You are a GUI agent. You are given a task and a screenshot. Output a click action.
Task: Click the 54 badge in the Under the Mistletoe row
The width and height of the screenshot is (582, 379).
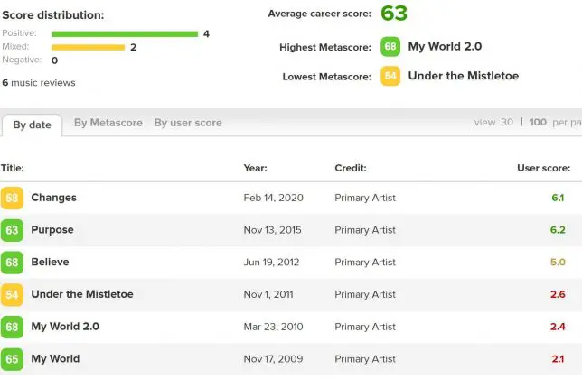(12, 294)
